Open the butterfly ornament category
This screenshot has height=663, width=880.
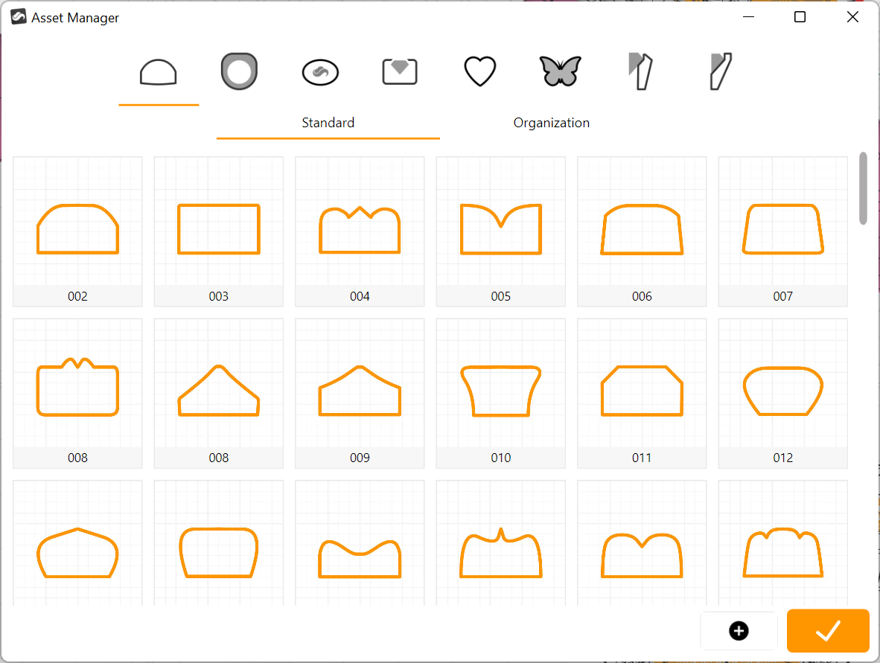[560, 72]
